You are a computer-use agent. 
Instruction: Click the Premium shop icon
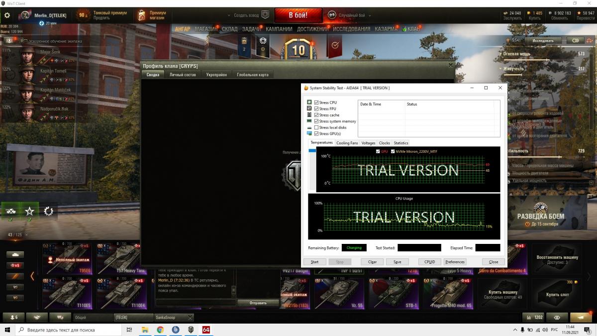(x=142, y=15)
